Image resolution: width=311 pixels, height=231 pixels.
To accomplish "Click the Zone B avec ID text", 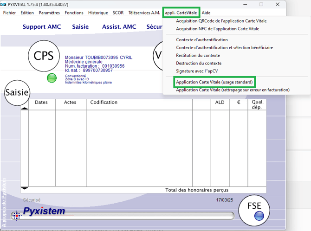I will pos(77,79).
